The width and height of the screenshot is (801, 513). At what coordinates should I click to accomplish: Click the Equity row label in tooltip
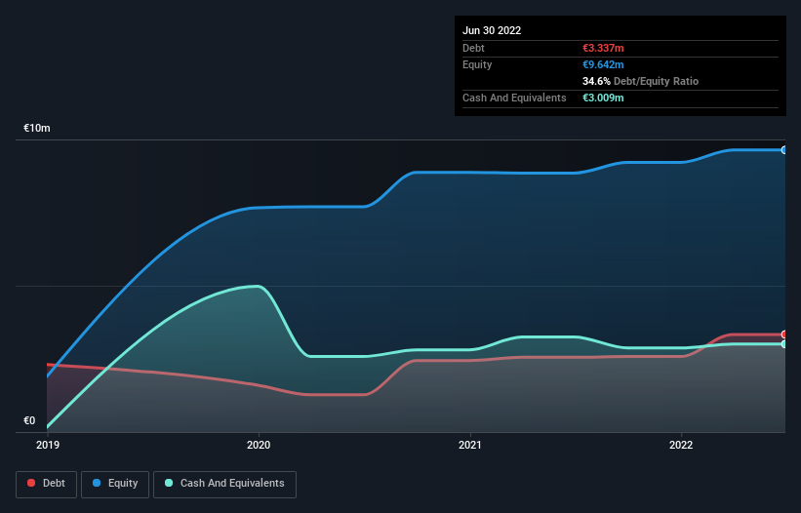477,64
